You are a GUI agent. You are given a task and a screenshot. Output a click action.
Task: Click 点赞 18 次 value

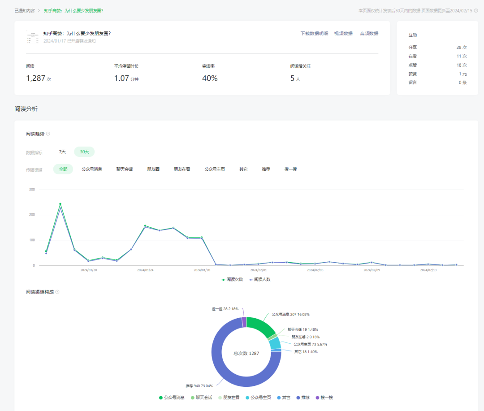point(462,65)
